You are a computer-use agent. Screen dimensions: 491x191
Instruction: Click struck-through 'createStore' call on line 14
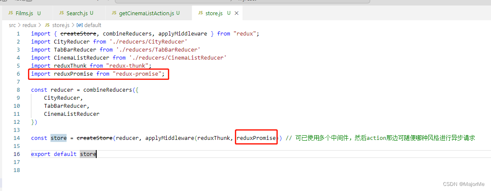95,138
